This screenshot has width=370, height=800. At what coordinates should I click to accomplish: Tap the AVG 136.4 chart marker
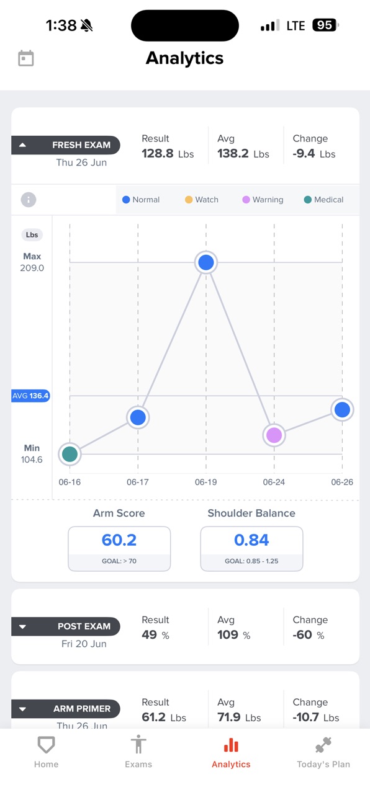30,396
